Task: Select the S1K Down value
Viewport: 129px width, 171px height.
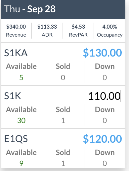Action: (105, 120)
